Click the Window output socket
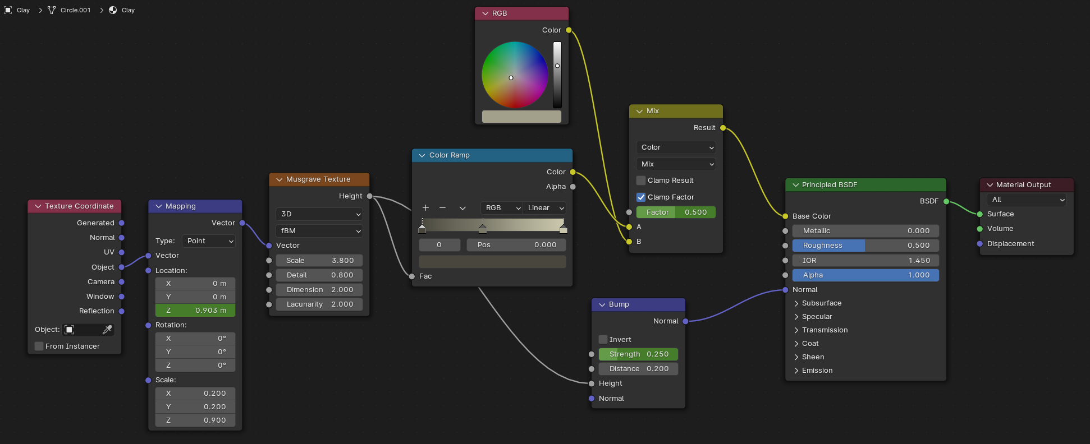Image resolution: width=1090 pixels, height=444 pixels. tap(122, 297)
